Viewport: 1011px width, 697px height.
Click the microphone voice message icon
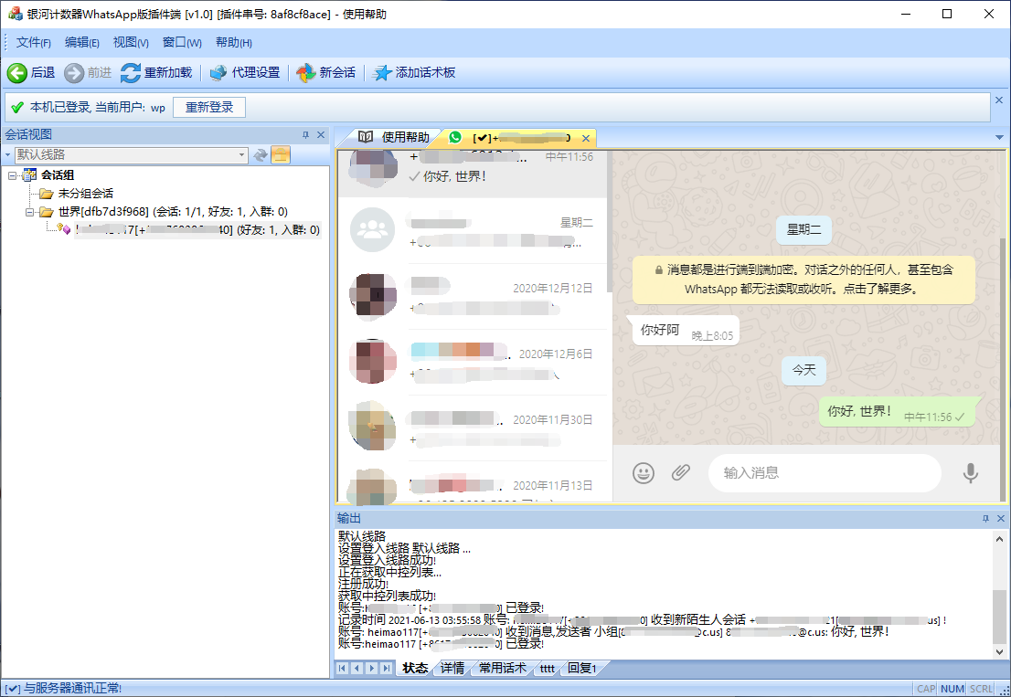coord(970,472)
